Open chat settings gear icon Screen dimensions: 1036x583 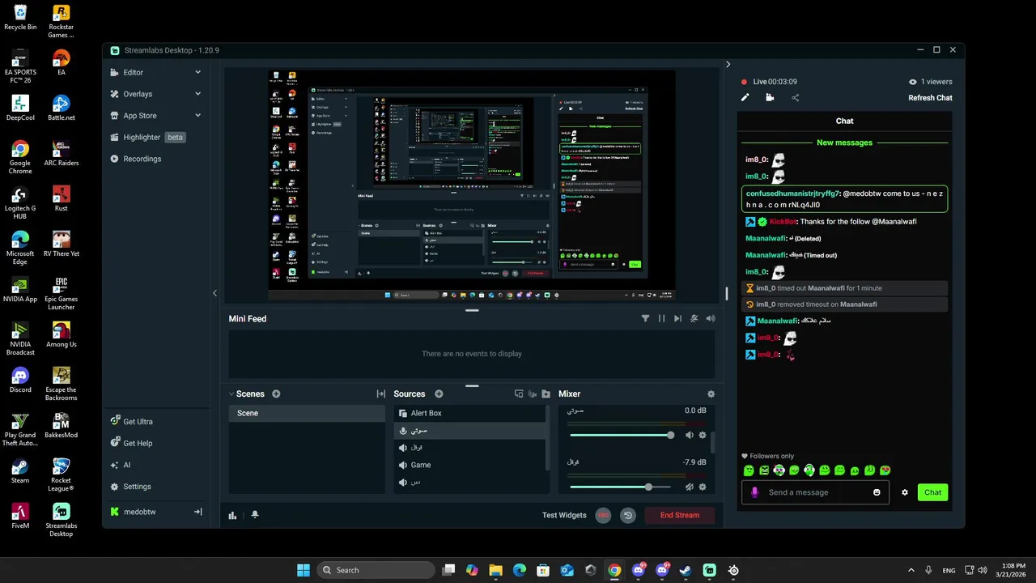(905, 492)
